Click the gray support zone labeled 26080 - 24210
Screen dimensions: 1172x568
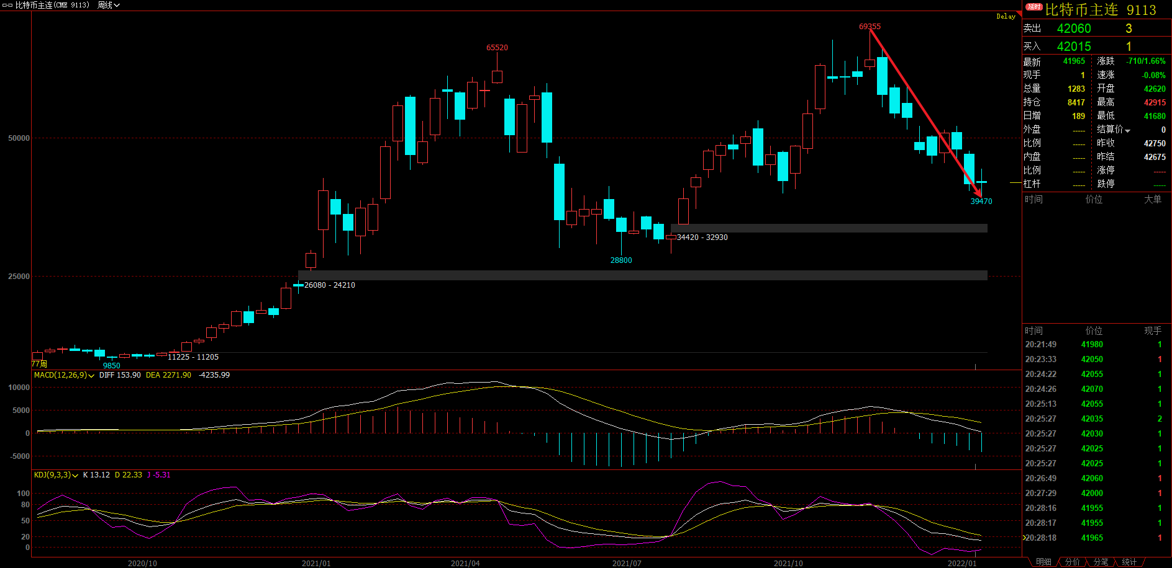point(642,275)
